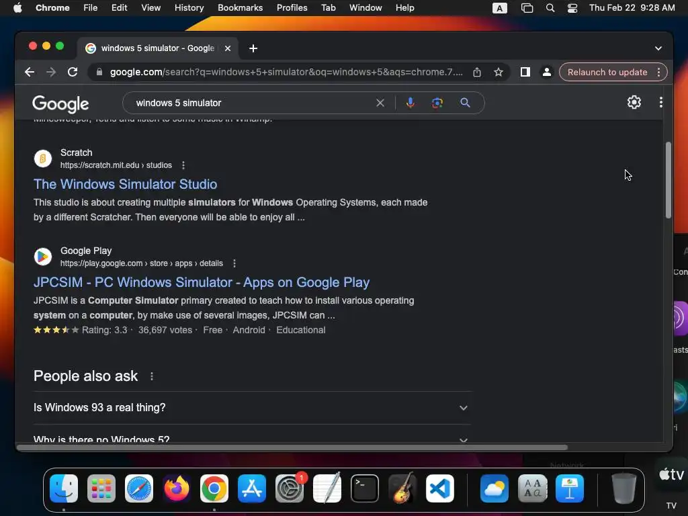Viewport: 688px width, 516px height.
Task: Open the Chrome menu in the menu bar
Action: point(52,7)
